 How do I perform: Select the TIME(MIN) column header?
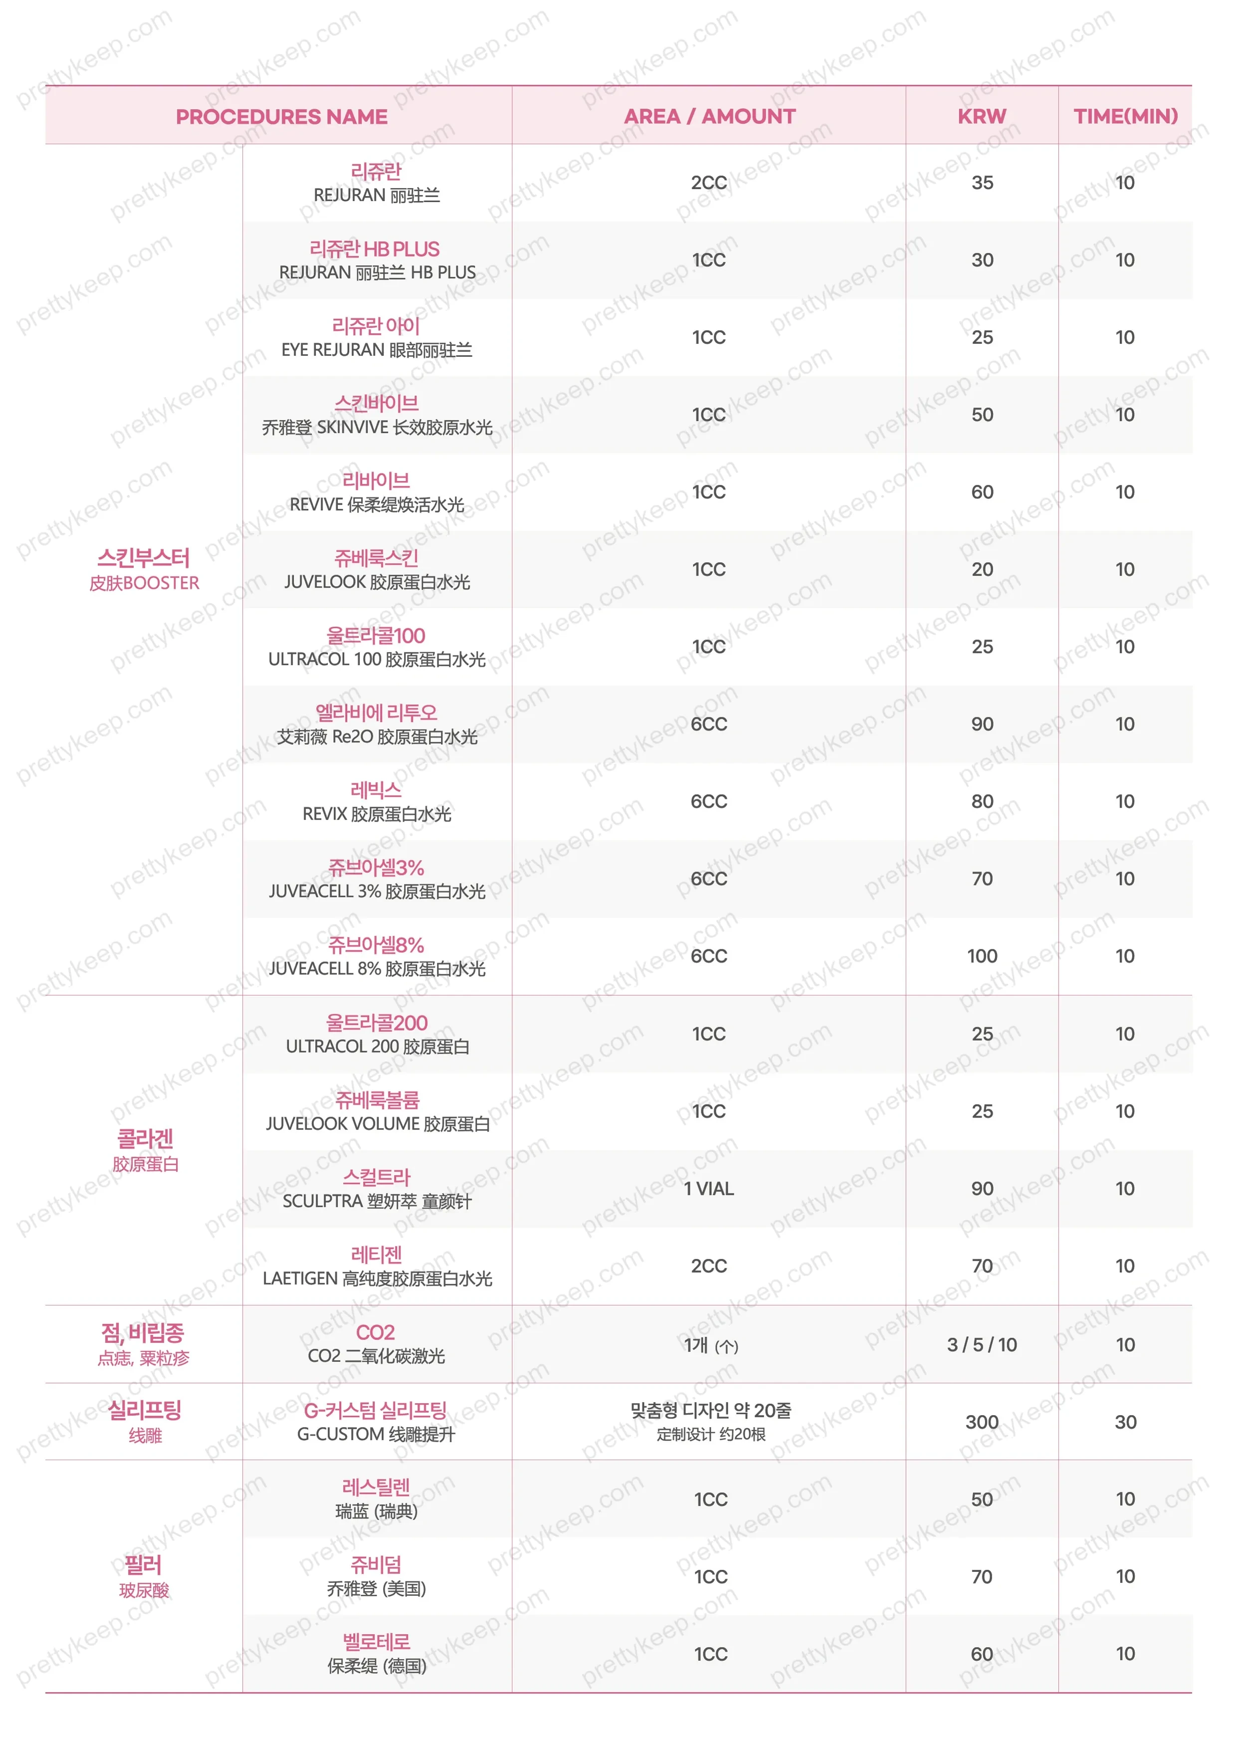click(x=1125, y=117)
